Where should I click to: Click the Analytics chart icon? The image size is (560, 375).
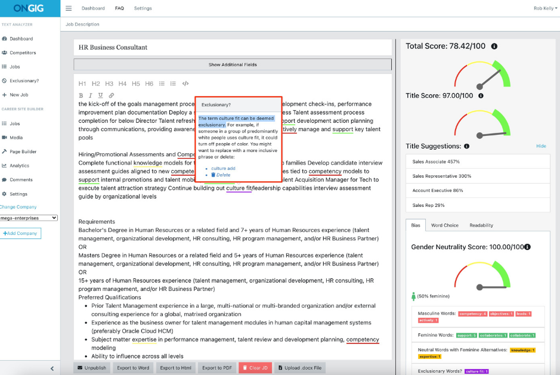(x=4, y=166)
